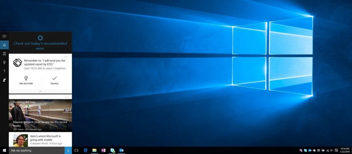Click the handshake commitment icon
Image resolution: width=352 pixels, height=154 pixels.
17,63
